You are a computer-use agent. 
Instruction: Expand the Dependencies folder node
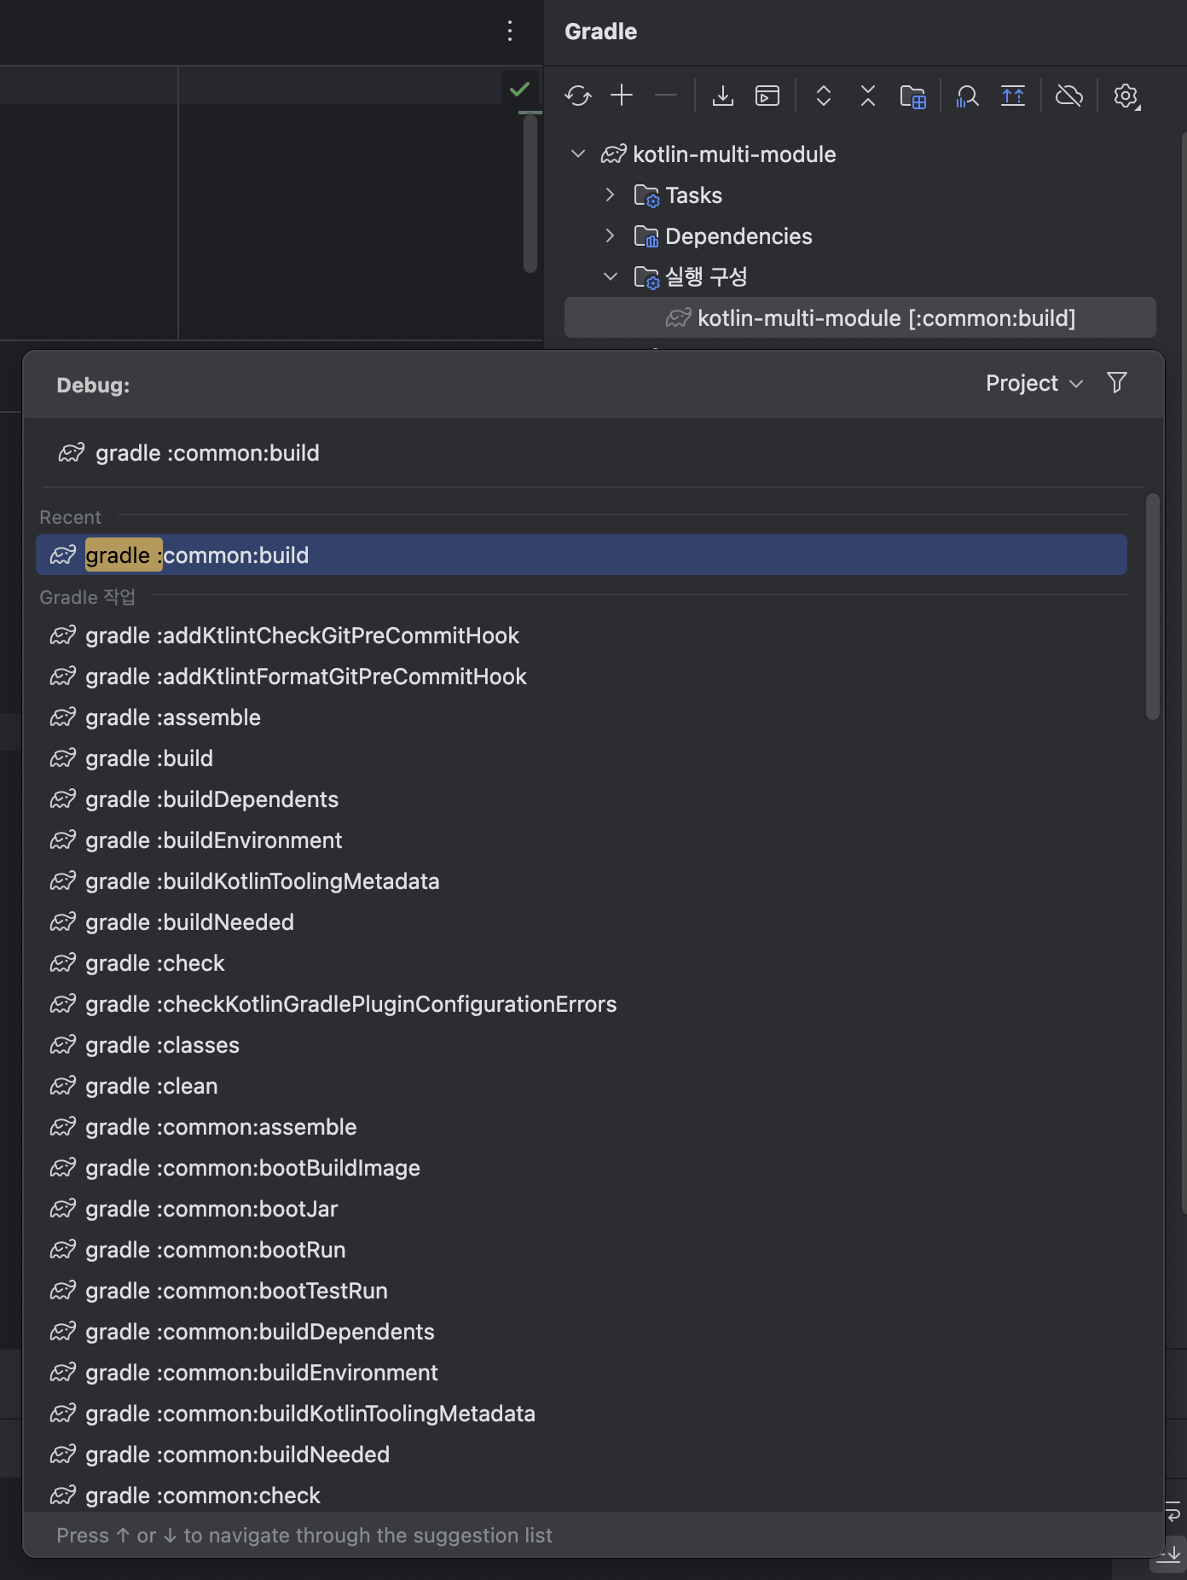click(610, 235)
